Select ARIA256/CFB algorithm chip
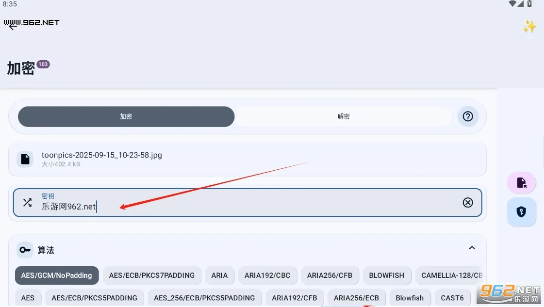The image size is (544, 307). coord(330,275)
